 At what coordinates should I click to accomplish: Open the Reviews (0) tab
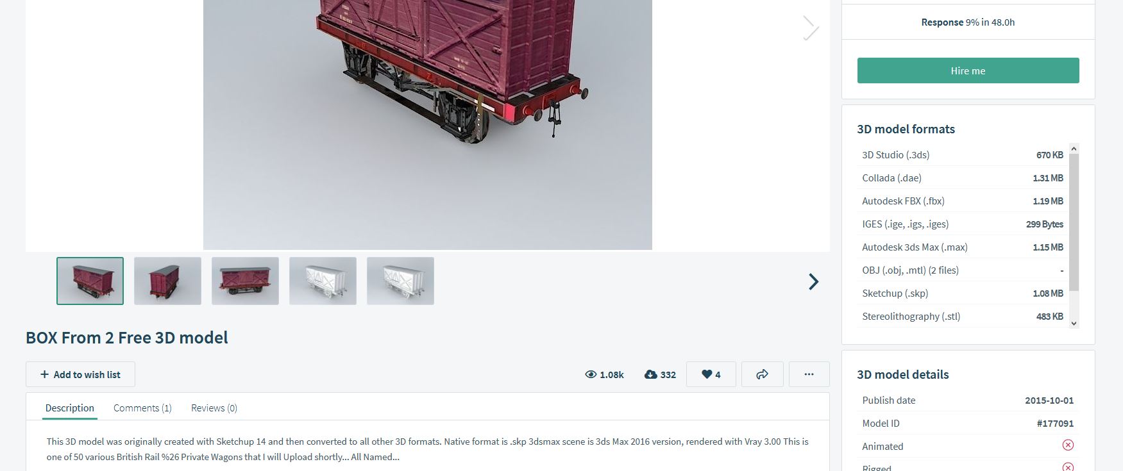click(214, 408)
